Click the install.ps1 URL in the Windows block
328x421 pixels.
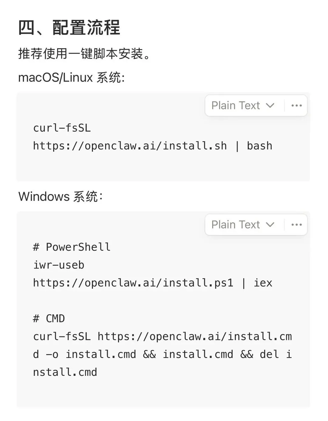(133, 283)
